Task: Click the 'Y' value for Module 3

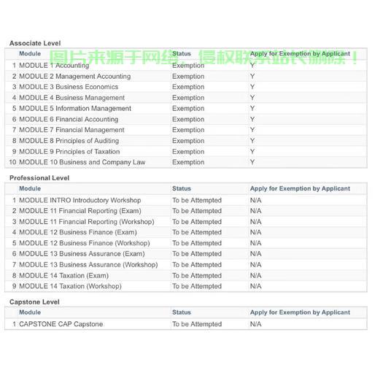Action: tap(252, 87)
